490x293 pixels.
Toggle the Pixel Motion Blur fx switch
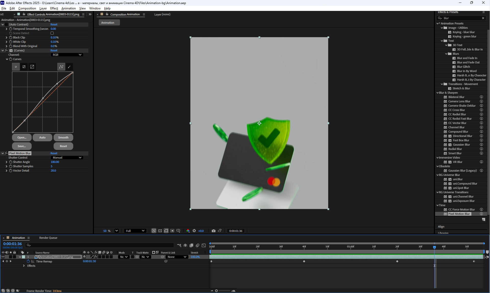tap(6, 153)
